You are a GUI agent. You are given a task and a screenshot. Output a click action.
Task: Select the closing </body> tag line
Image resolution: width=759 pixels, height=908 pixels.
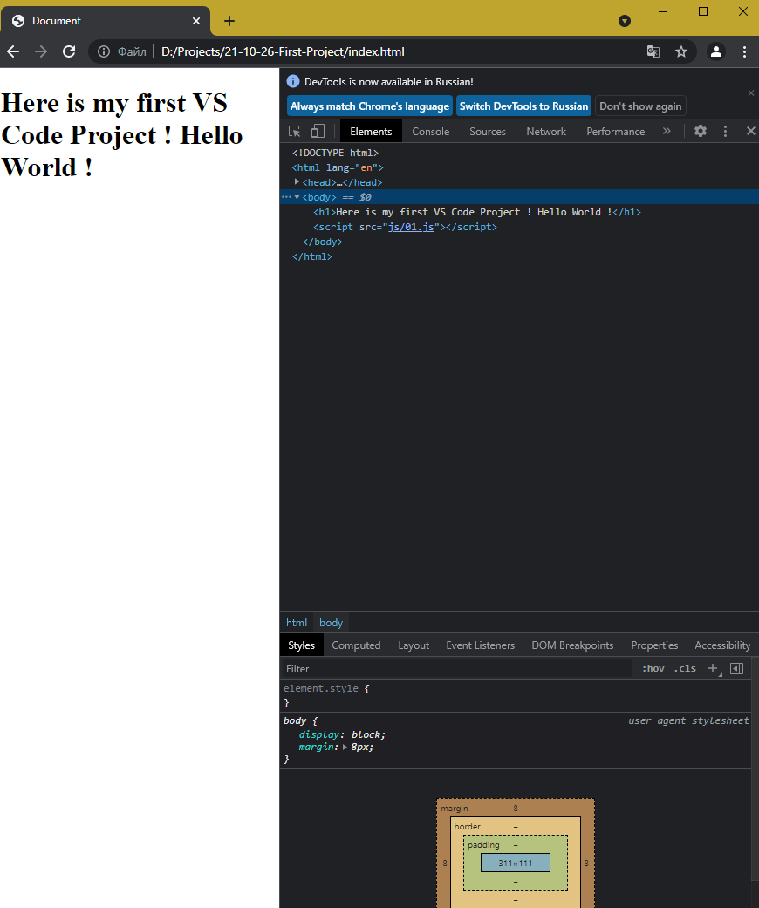[x=322, y=242]
